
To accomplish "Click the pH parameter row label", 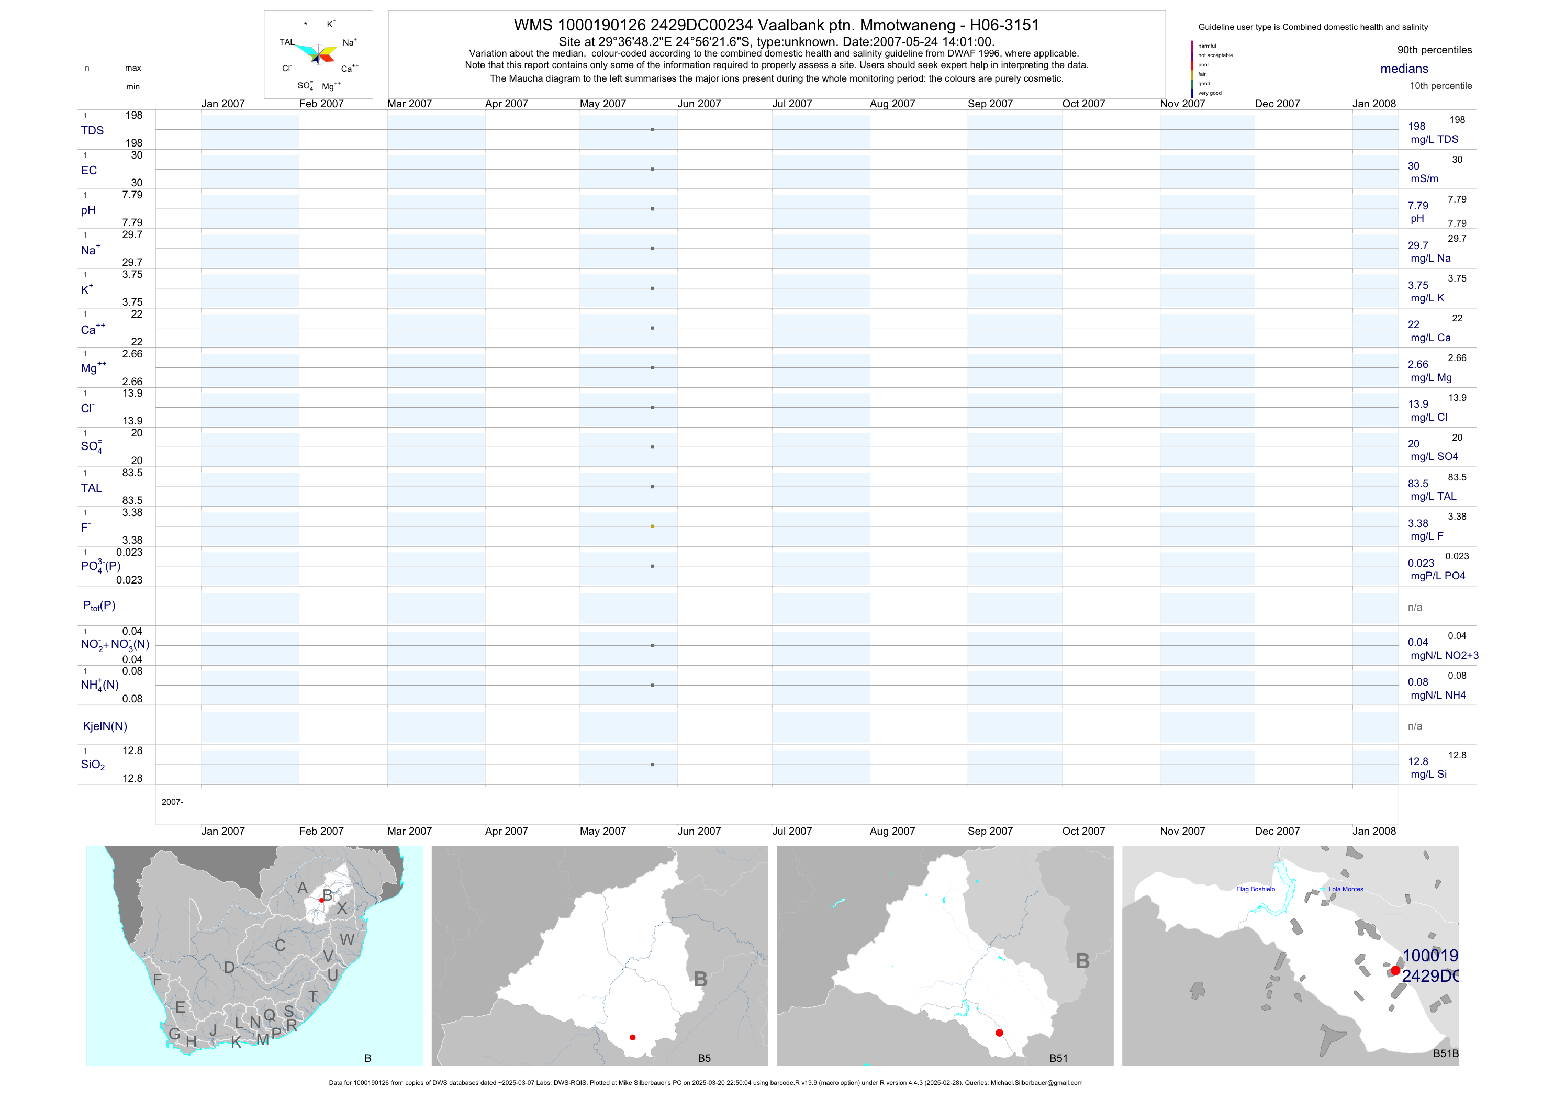I will click(88, 210).
